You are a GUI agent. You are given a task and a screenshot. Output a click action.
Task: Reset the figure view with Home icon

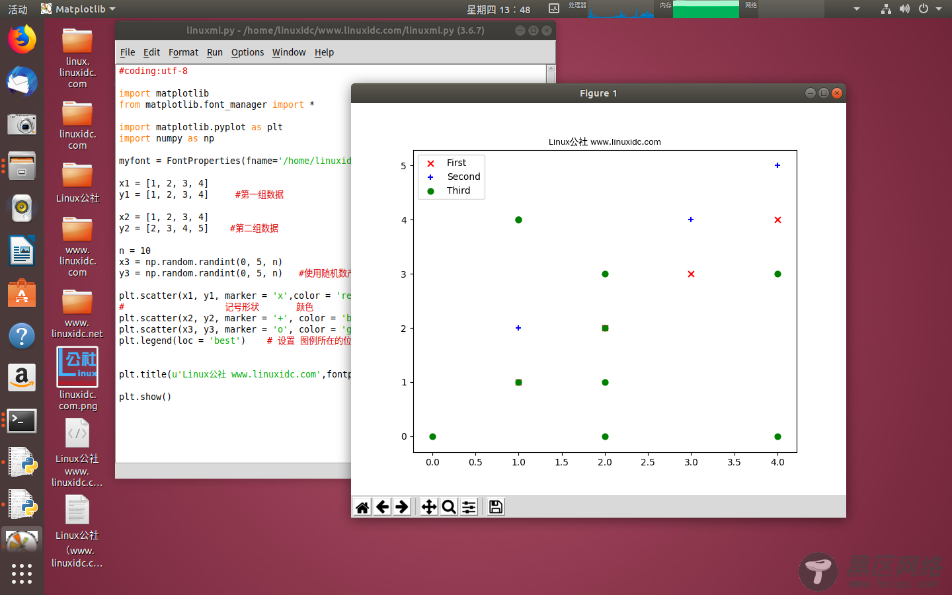pos(362,507)
